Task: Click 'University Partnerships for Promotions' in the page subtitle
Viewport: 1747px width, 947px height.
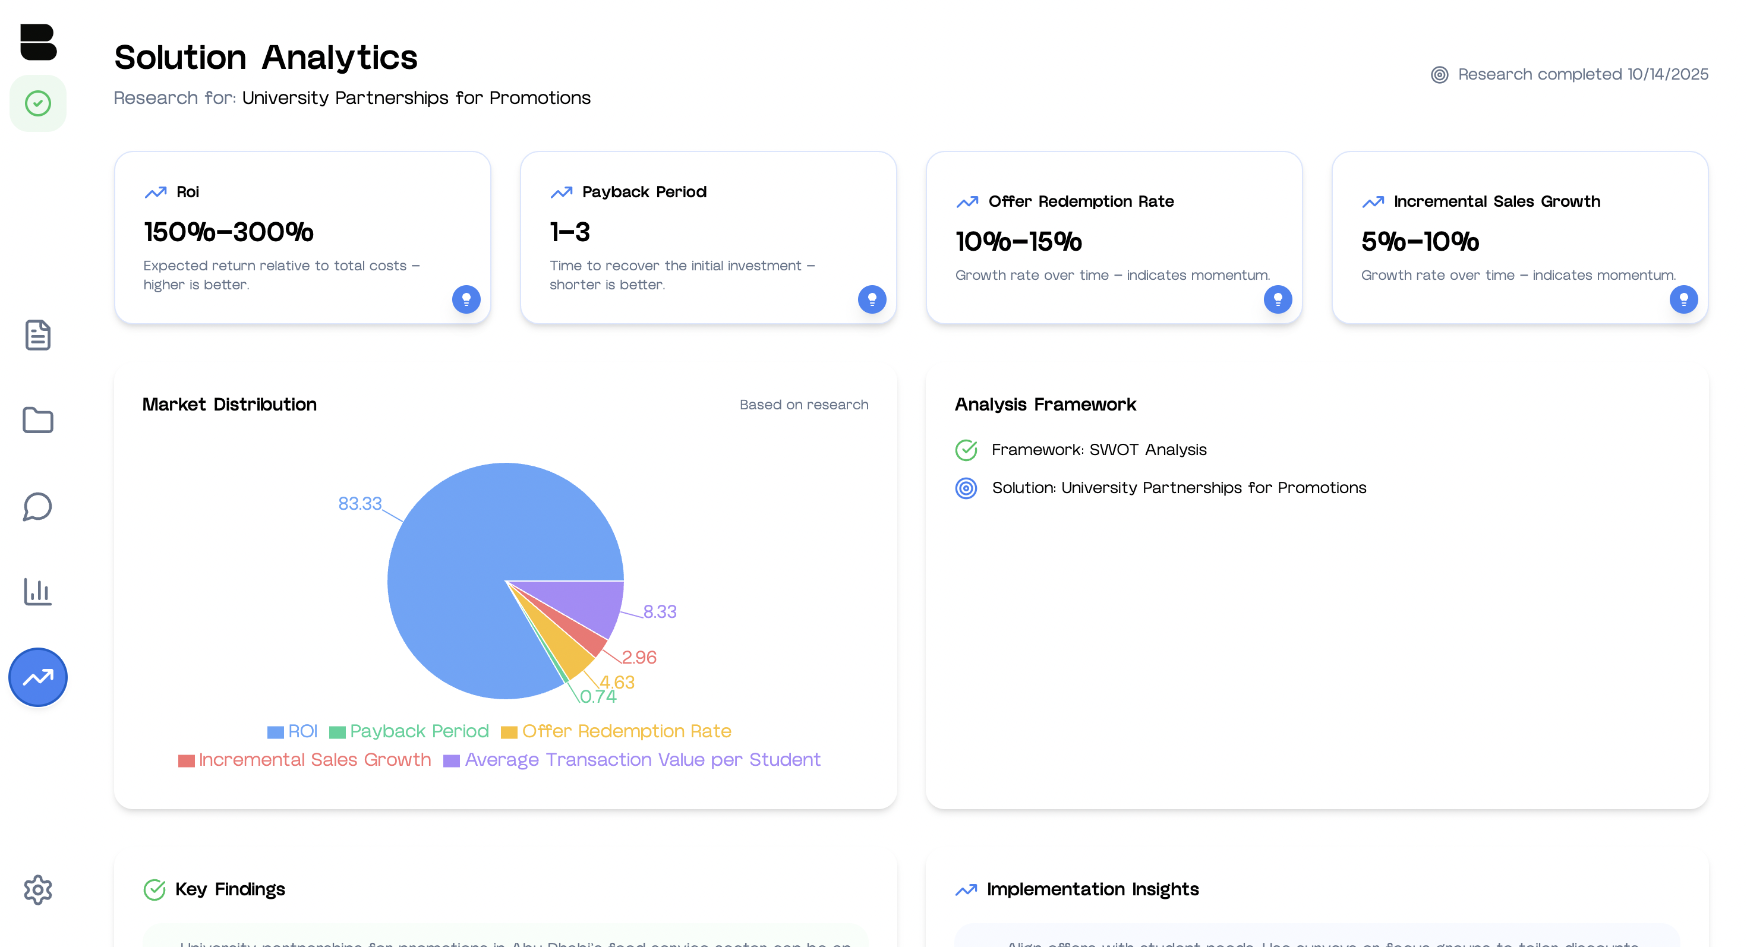Action: click(417, 98)
